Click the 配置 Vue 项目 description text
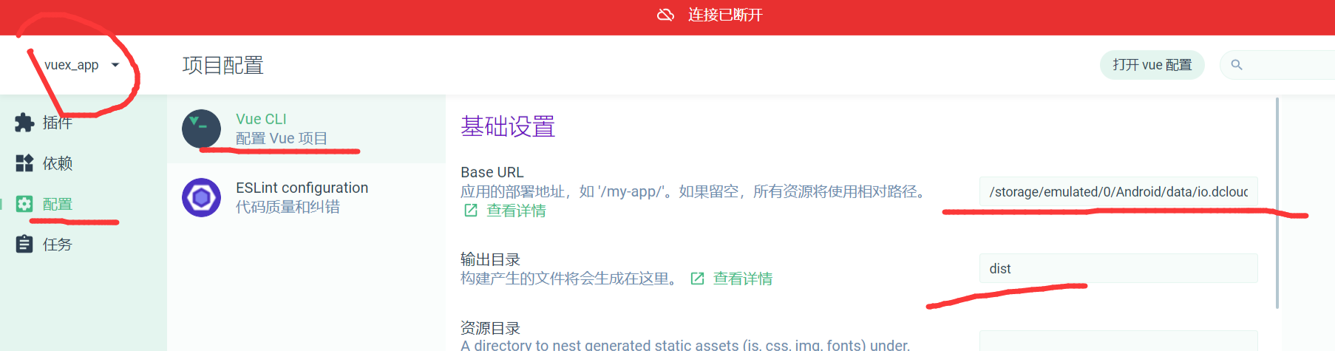This screenshot has width=1335, height=351. point(281,138)
